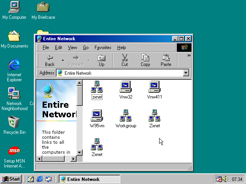Screen dimensions: 246x184
Task: Click the Back toolbar button
Action: [x=50, y=61]
